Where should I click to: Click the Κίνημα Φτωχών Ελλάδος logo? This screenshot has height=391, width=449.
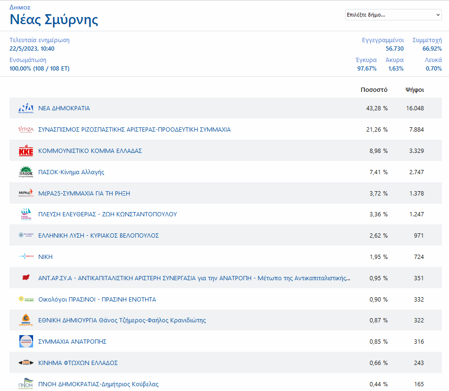[x=26, y=363]
